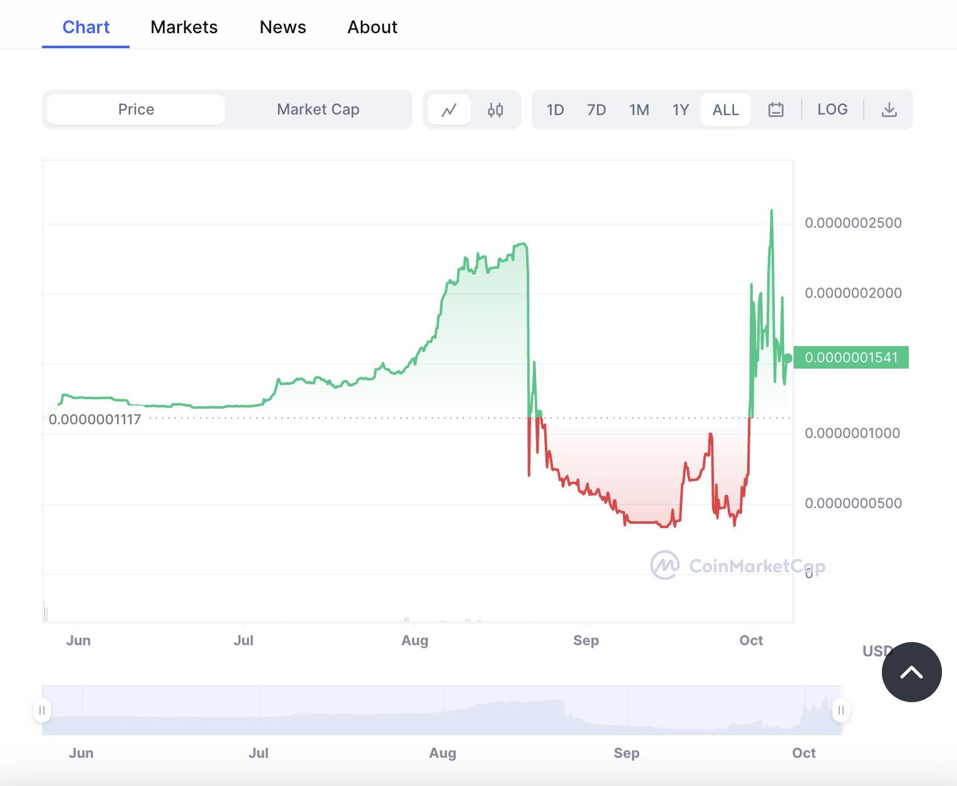Click opening price label 0.0000001117
957x786 pixels.
[x=95, y=419]
